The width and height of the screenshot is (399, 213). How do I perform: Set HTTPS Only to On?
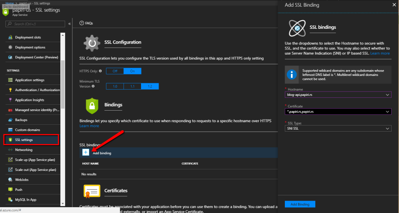132,71
